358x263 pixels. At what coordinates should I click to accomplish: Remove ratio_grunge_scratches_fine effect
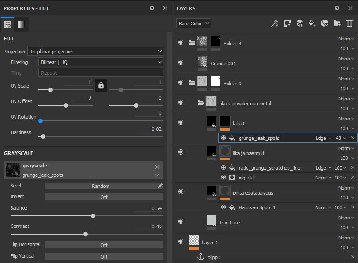tap(353, 167)
